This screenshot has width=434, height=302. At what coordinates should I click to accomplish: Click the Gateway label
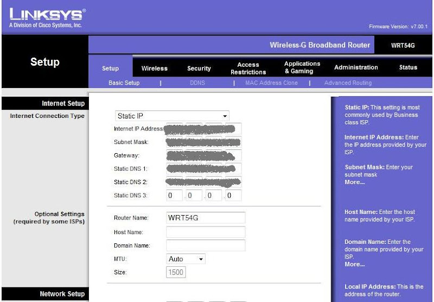[126, 155]
